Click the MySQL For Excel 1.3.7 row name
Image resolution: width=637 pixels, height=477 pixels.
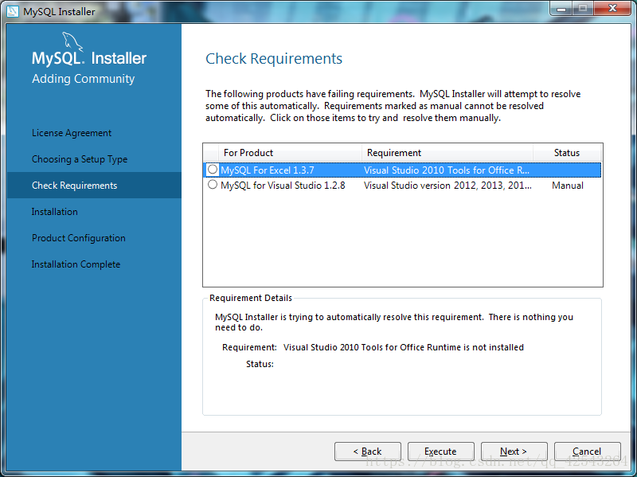pos(268,170)
